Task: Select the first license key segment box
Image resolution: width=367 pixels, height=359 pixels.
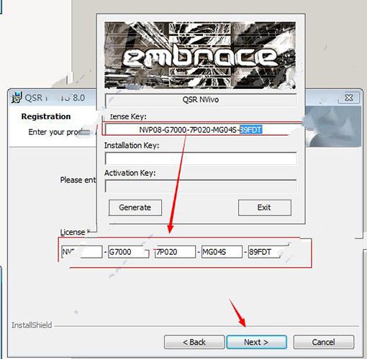Action: [82, 252]
